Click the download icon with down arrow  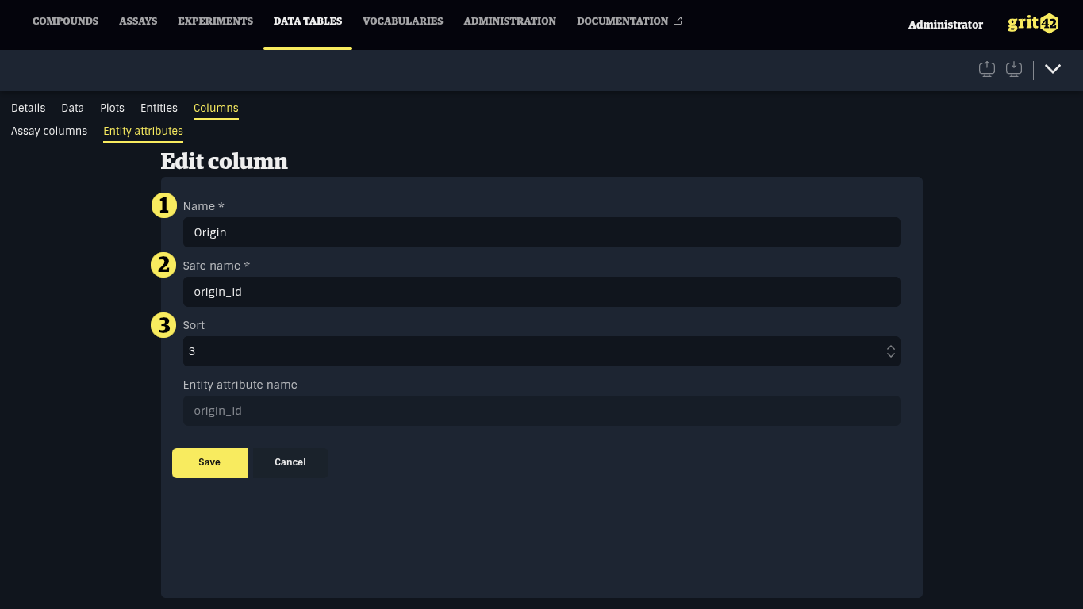(x=1014, y=70)
